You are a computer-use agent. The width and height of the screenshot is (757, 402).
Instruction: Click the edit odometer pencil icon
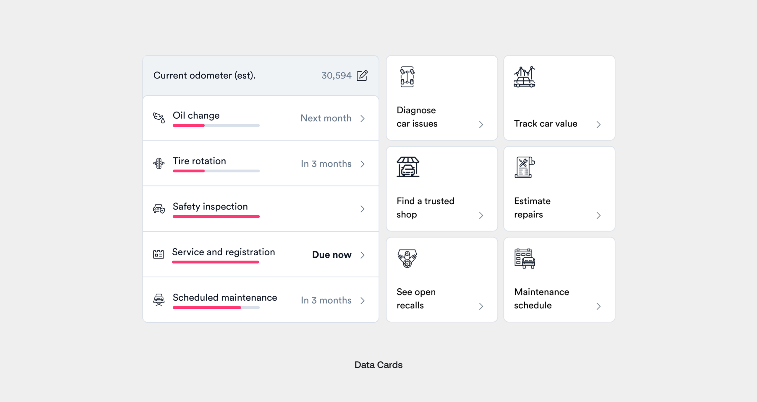(x=362, y=76)
